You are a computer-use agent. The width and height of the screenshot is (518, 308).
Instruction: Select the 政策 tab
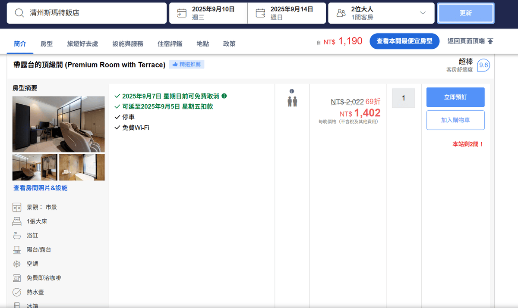229,44
